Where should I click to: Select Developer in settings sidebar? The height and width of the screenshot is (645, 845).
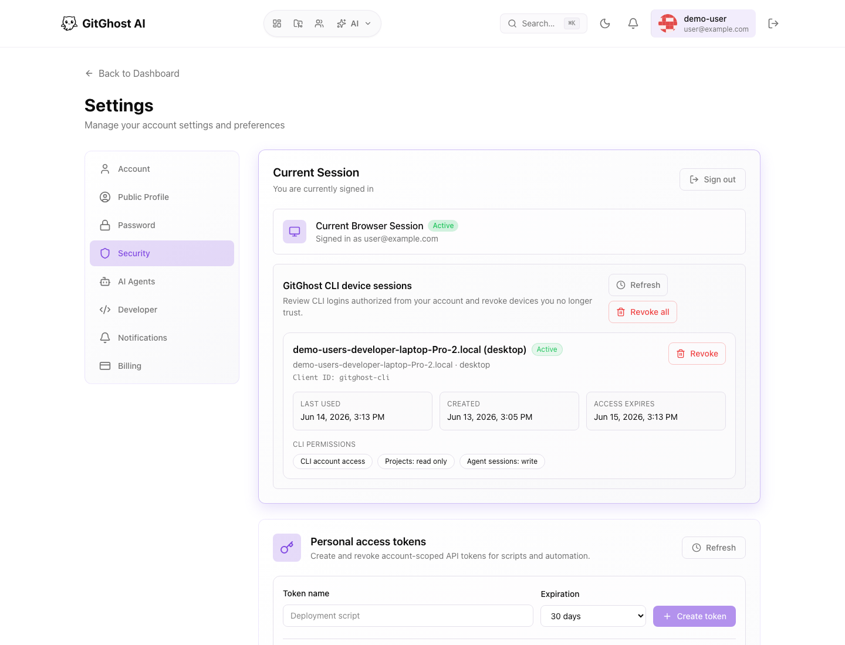point(162,310)
